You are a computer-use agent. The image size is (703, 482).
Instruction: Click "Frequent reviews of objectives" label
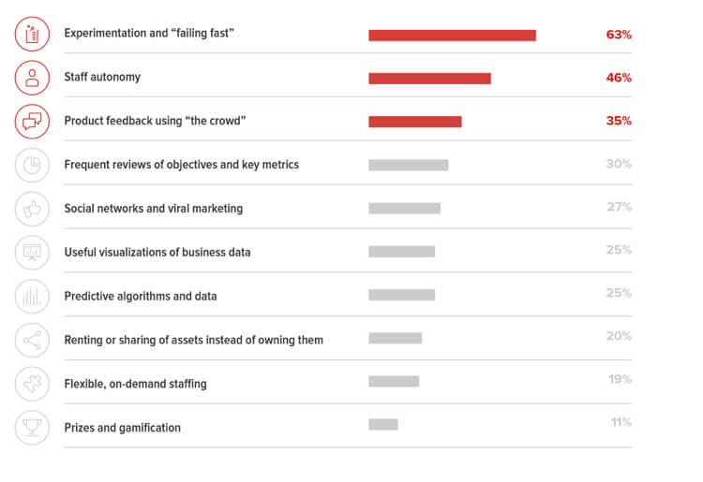(181, 165)
